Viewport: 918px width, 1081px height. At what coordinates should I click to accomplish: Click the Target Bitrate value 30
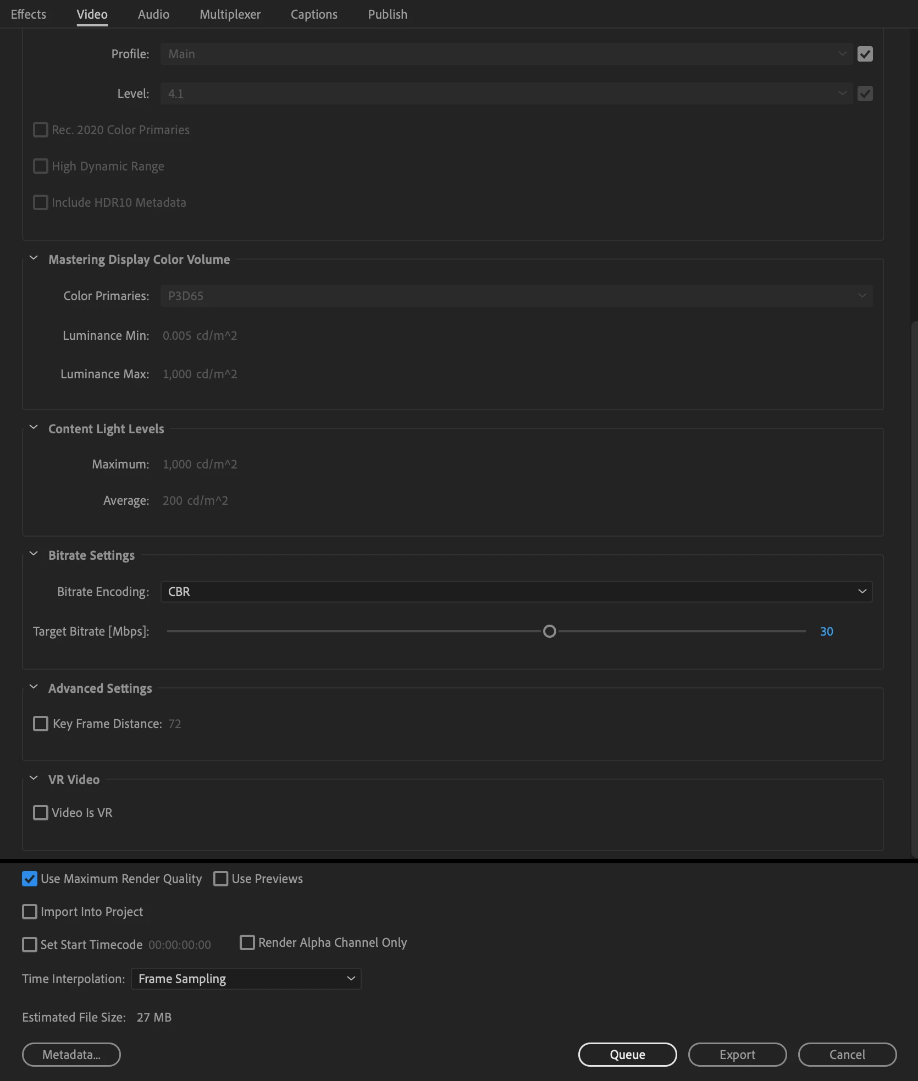[826, 631]
